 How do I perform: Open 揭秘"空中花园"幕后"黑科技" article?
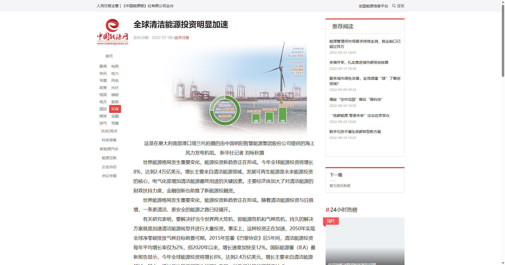tap(356, 99)
